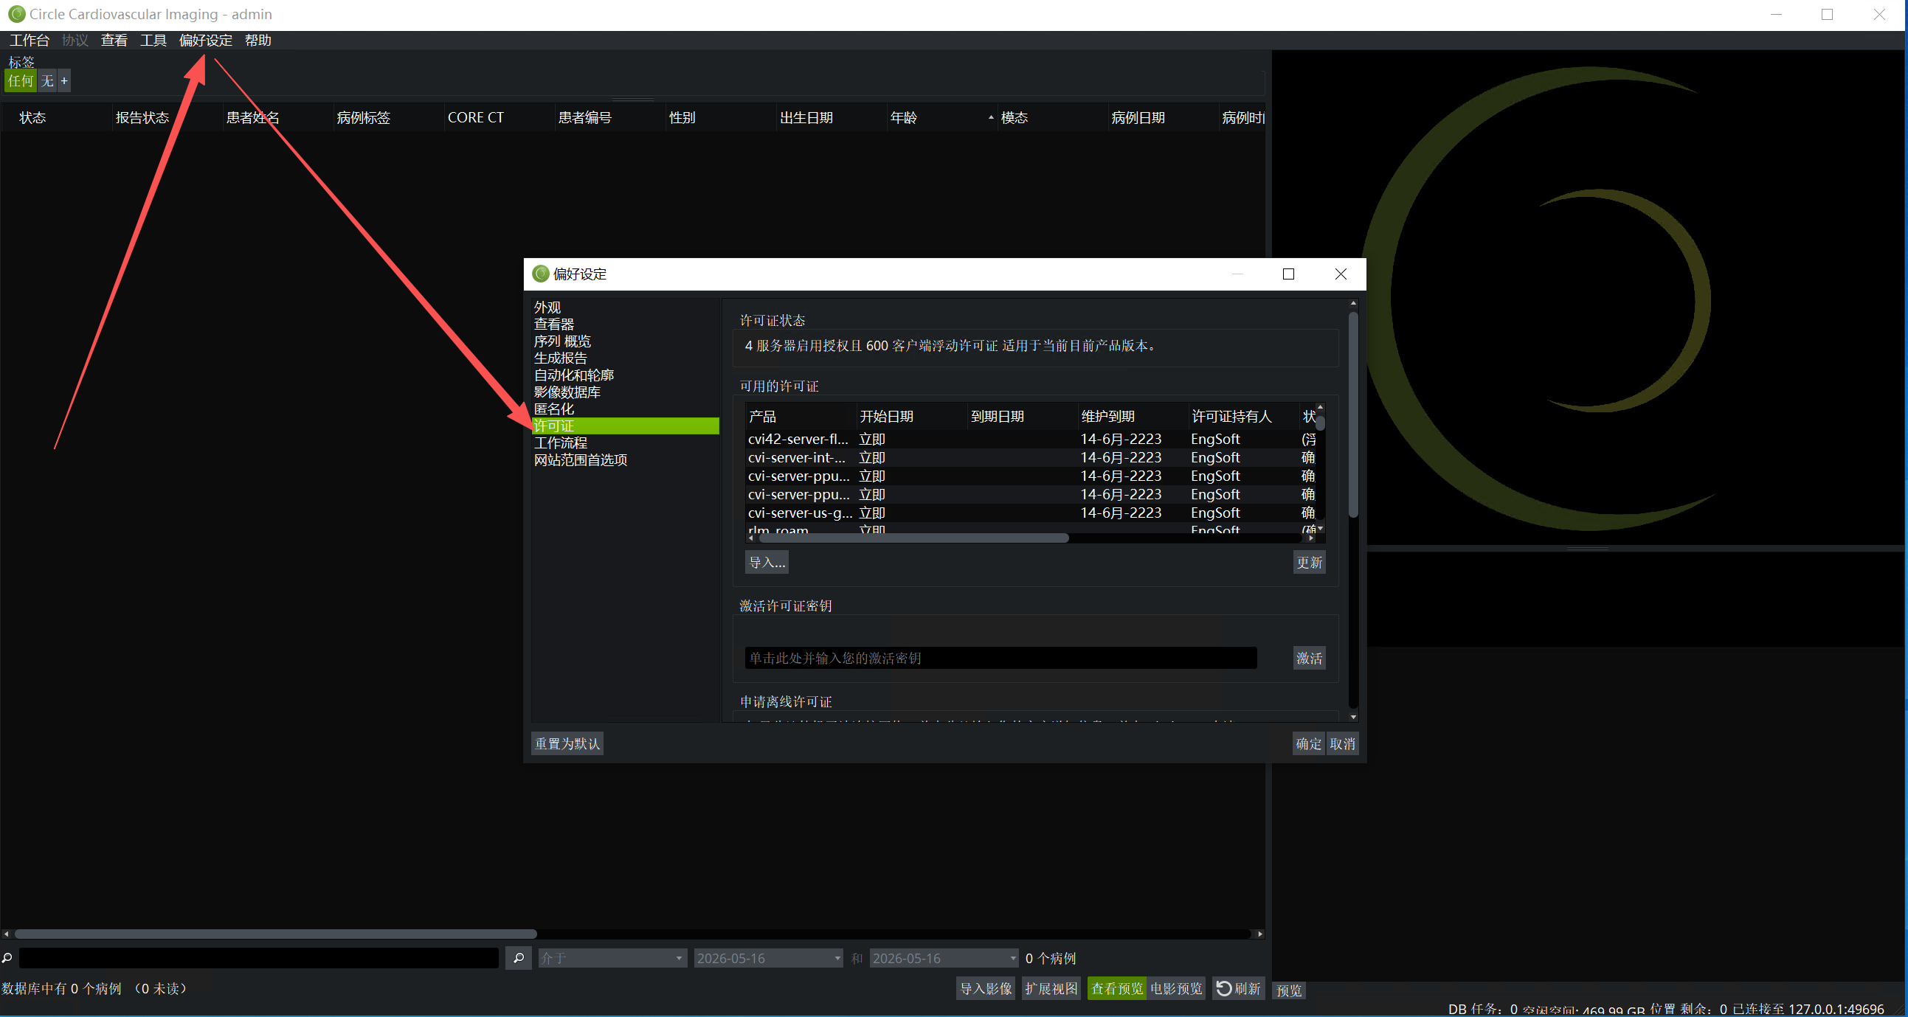Viewport: 1908px width, 1017px height.
Task: Add a new tag with the plus button
Action: [x=64, y=80]
